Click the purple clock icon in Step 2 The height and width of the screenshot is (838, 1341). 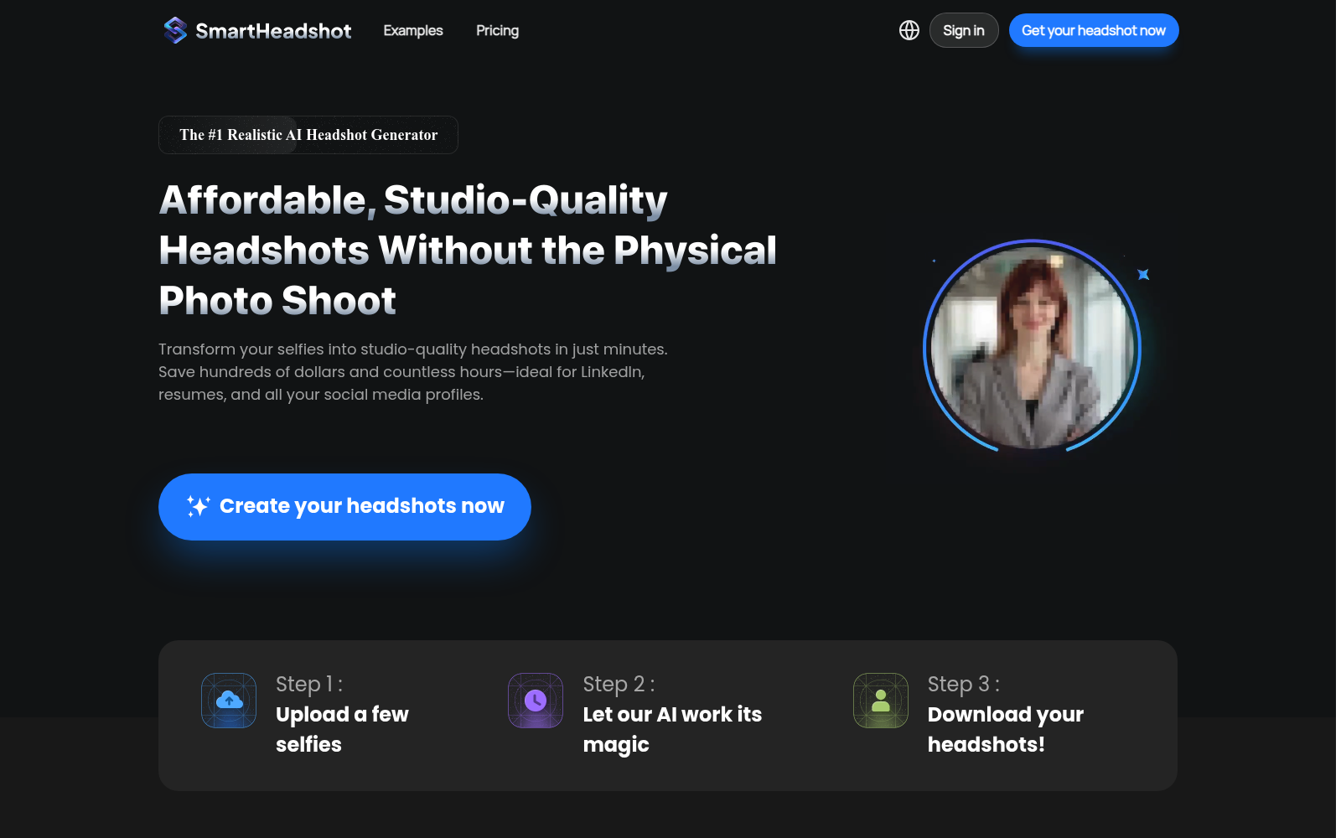pos(536,701)
